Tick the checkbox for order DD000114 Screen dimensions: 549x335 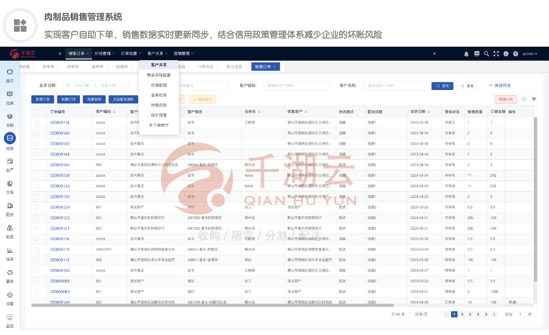36,123
